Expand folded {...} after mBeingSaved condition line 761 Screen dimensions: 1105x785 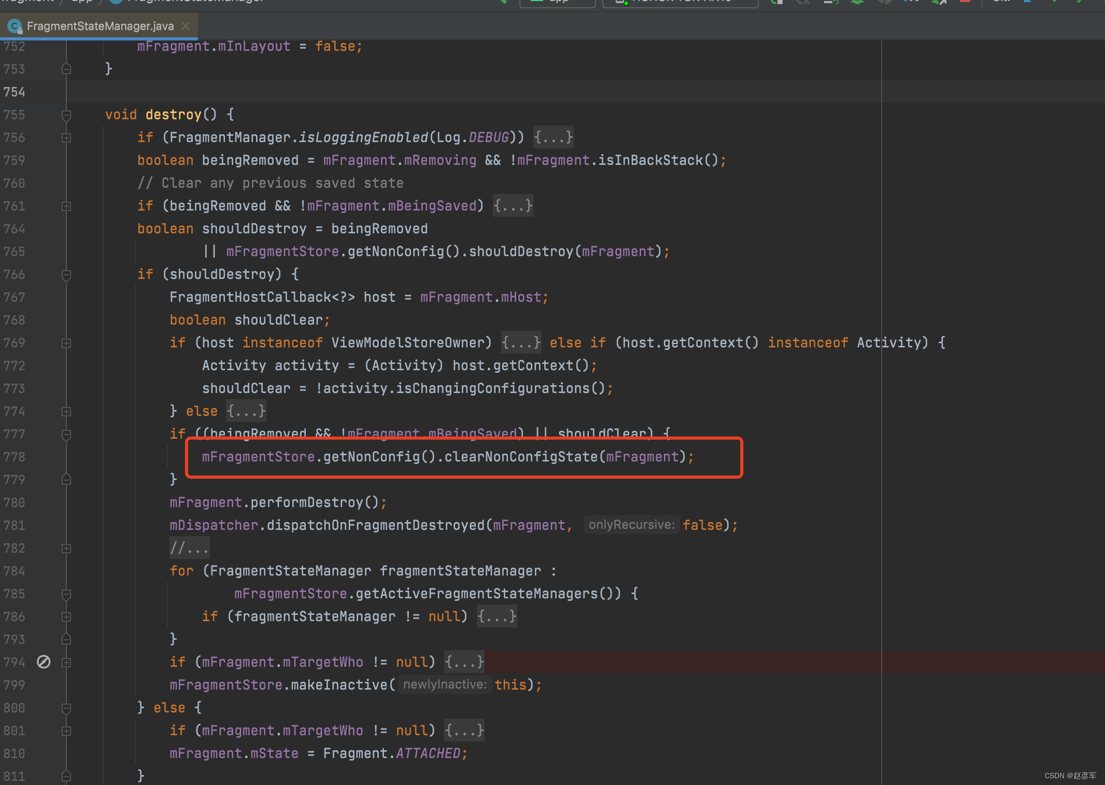513,206
